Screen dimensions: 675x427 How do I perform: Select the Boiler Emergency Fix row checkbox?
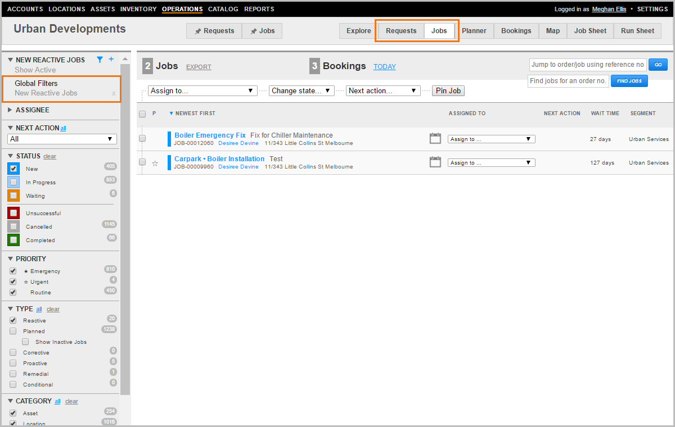pyautogui.click(x=142, y=138)
